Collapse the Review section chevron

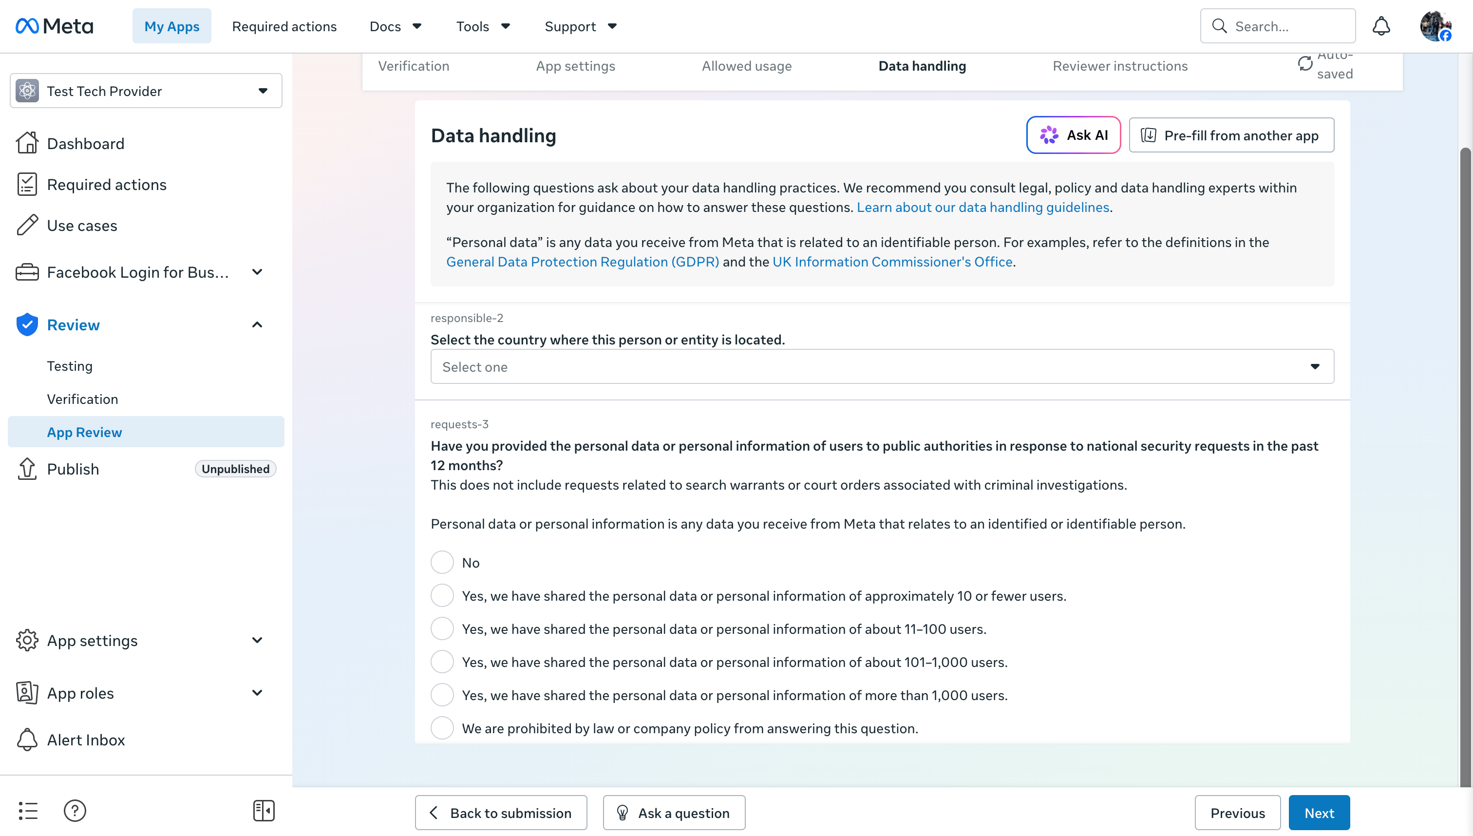coord(257,324)
